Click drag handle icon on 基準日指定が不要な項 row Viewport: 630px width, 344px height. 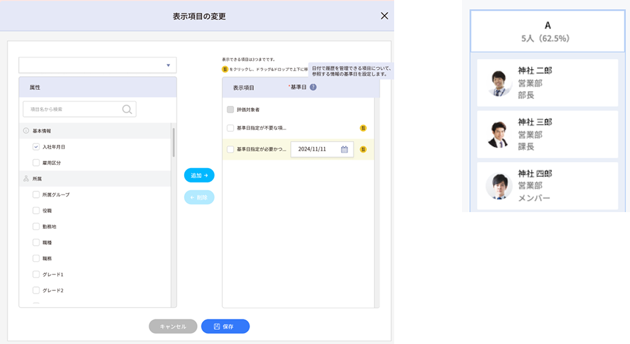tap(363, 128)
